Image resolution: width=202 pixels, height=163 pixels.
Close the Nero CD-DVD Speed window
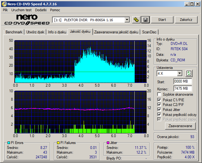(198, 4)
